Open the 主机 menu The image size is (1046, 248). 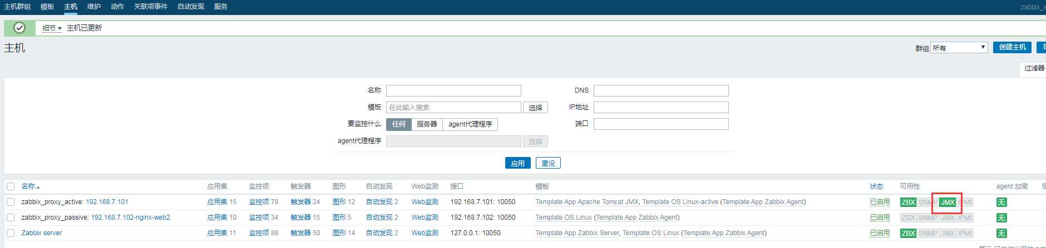point(71,7)
